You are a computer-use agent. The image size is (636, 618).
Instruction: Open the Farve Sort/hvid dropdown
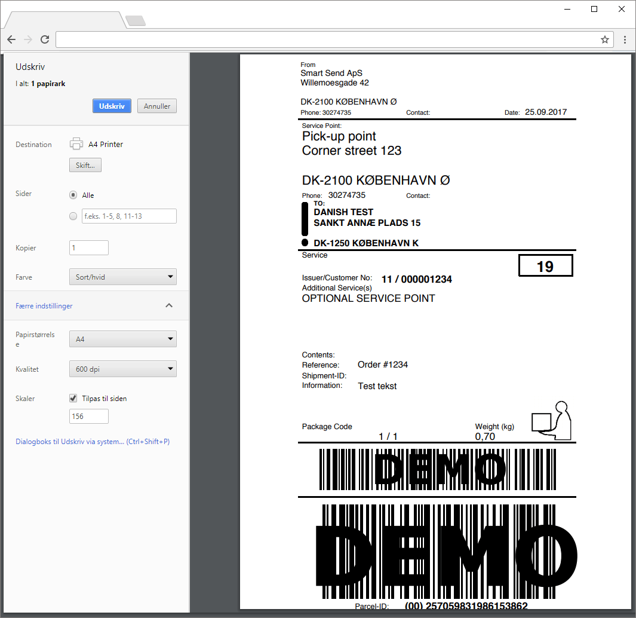123,277
